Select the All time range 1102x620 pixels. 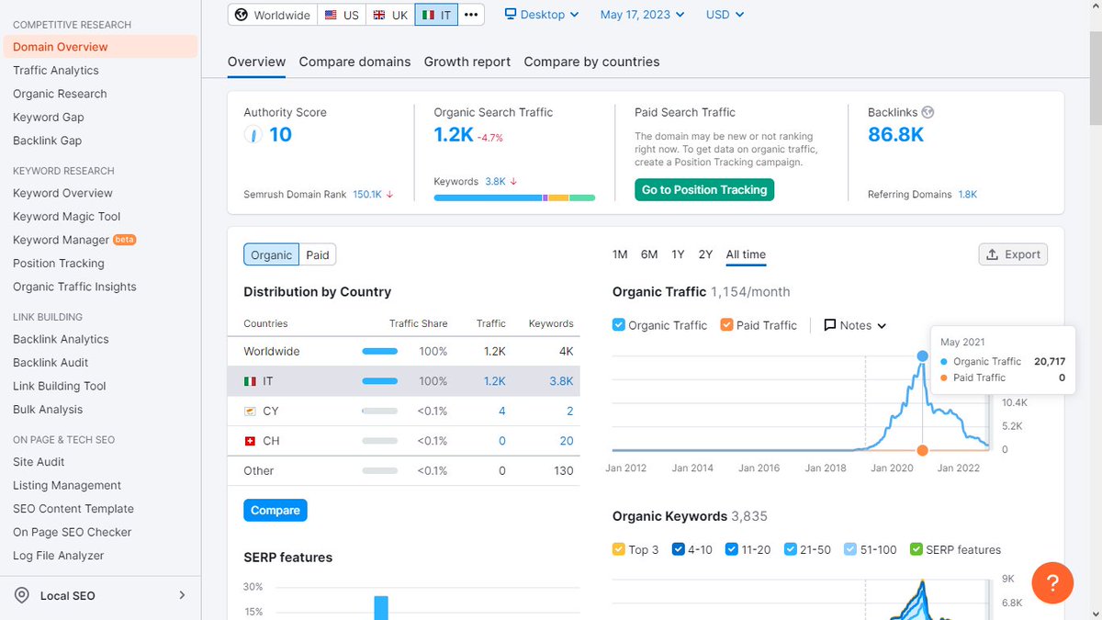746,254
